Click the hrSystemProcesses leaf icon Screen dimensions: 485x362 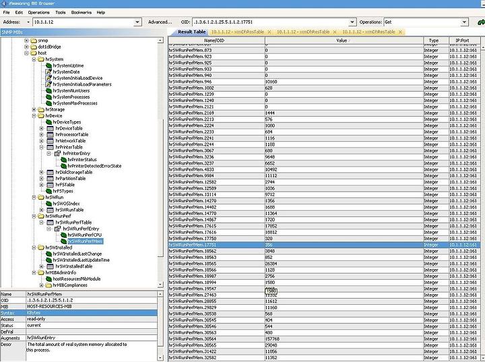coord(48,97)
